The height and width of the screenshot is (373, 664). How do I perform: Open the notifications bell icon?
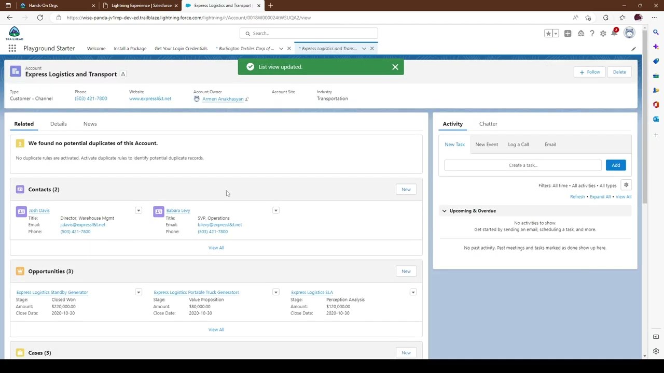615,33
